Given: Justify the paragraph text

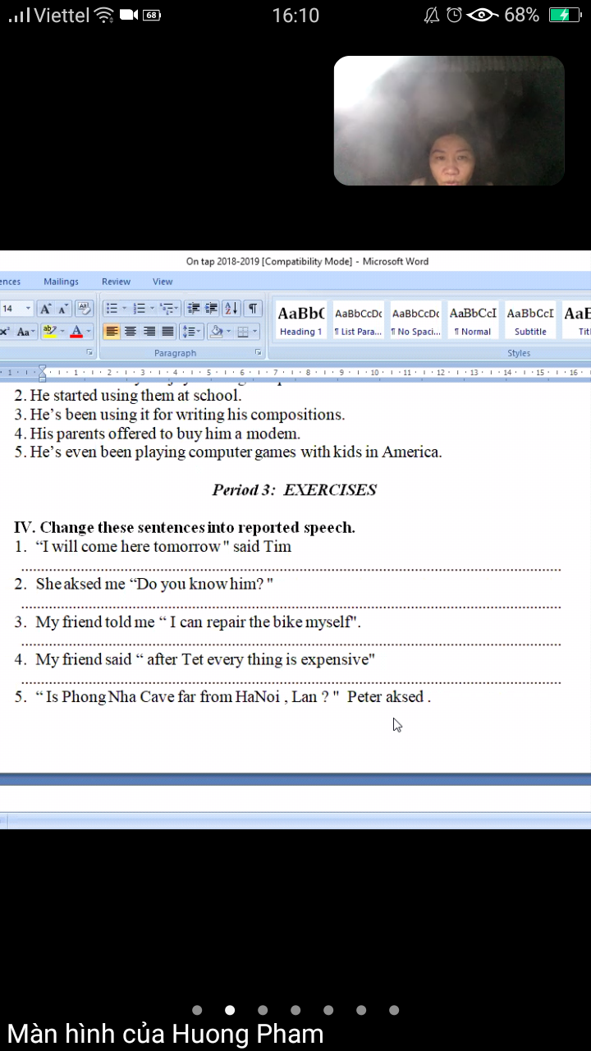Looking at the screenshot, I should 167,332.
